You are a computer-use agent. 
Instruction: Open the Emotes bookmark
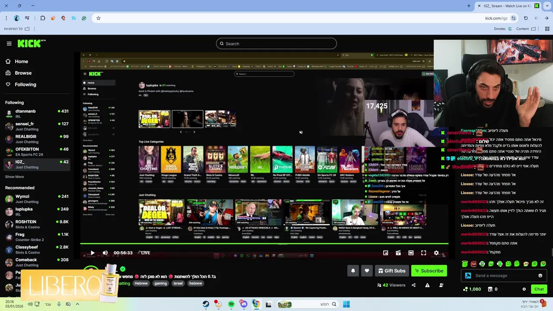click(503, 29)
